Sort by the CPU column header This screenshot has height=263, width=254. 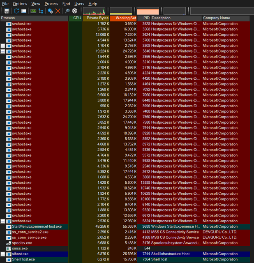tap(75, 18)
